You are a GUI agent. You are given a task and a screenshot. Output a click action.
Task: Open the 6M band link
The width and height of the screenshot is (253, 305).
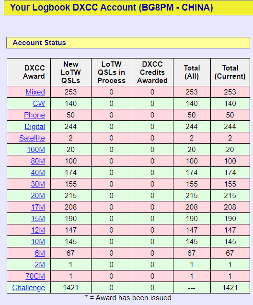coord(40,253)
